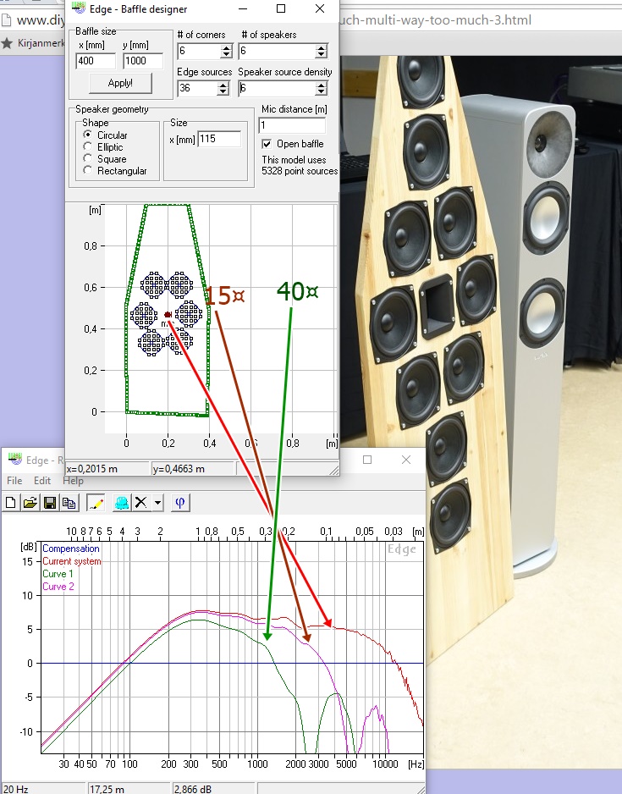Image resolution: width=622 pixels, height=794 pixels.
Task: Copy the graph with the clipboard icon
Action: (69, 503)
